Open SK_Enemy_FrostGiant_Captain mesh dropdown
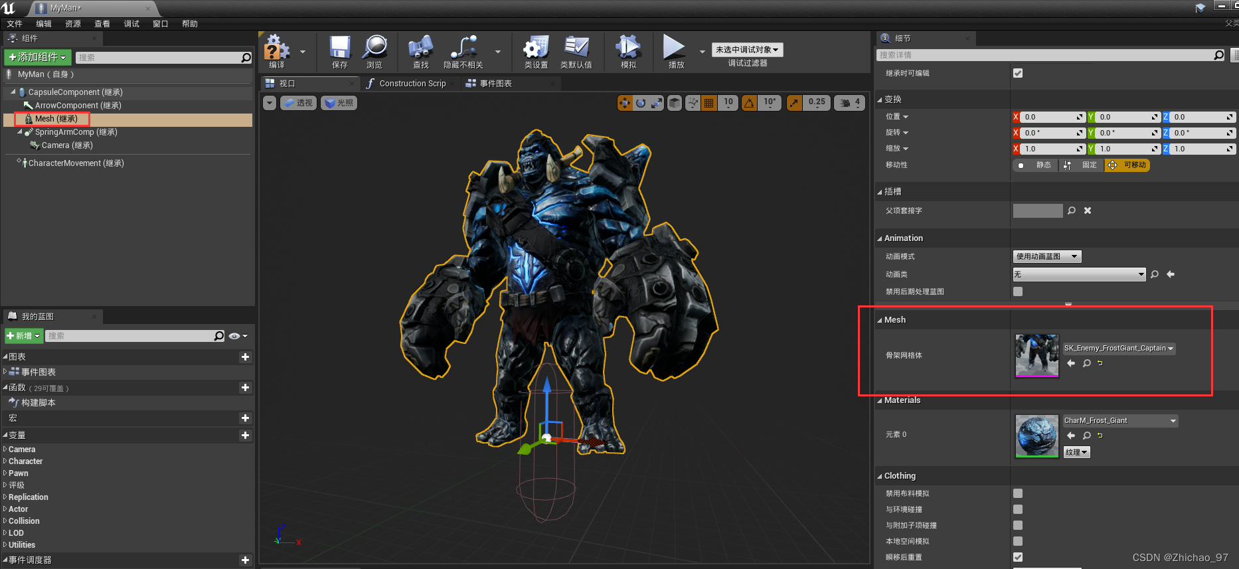Screen dimensions: 1239x569 click(x=1119, y=348)
